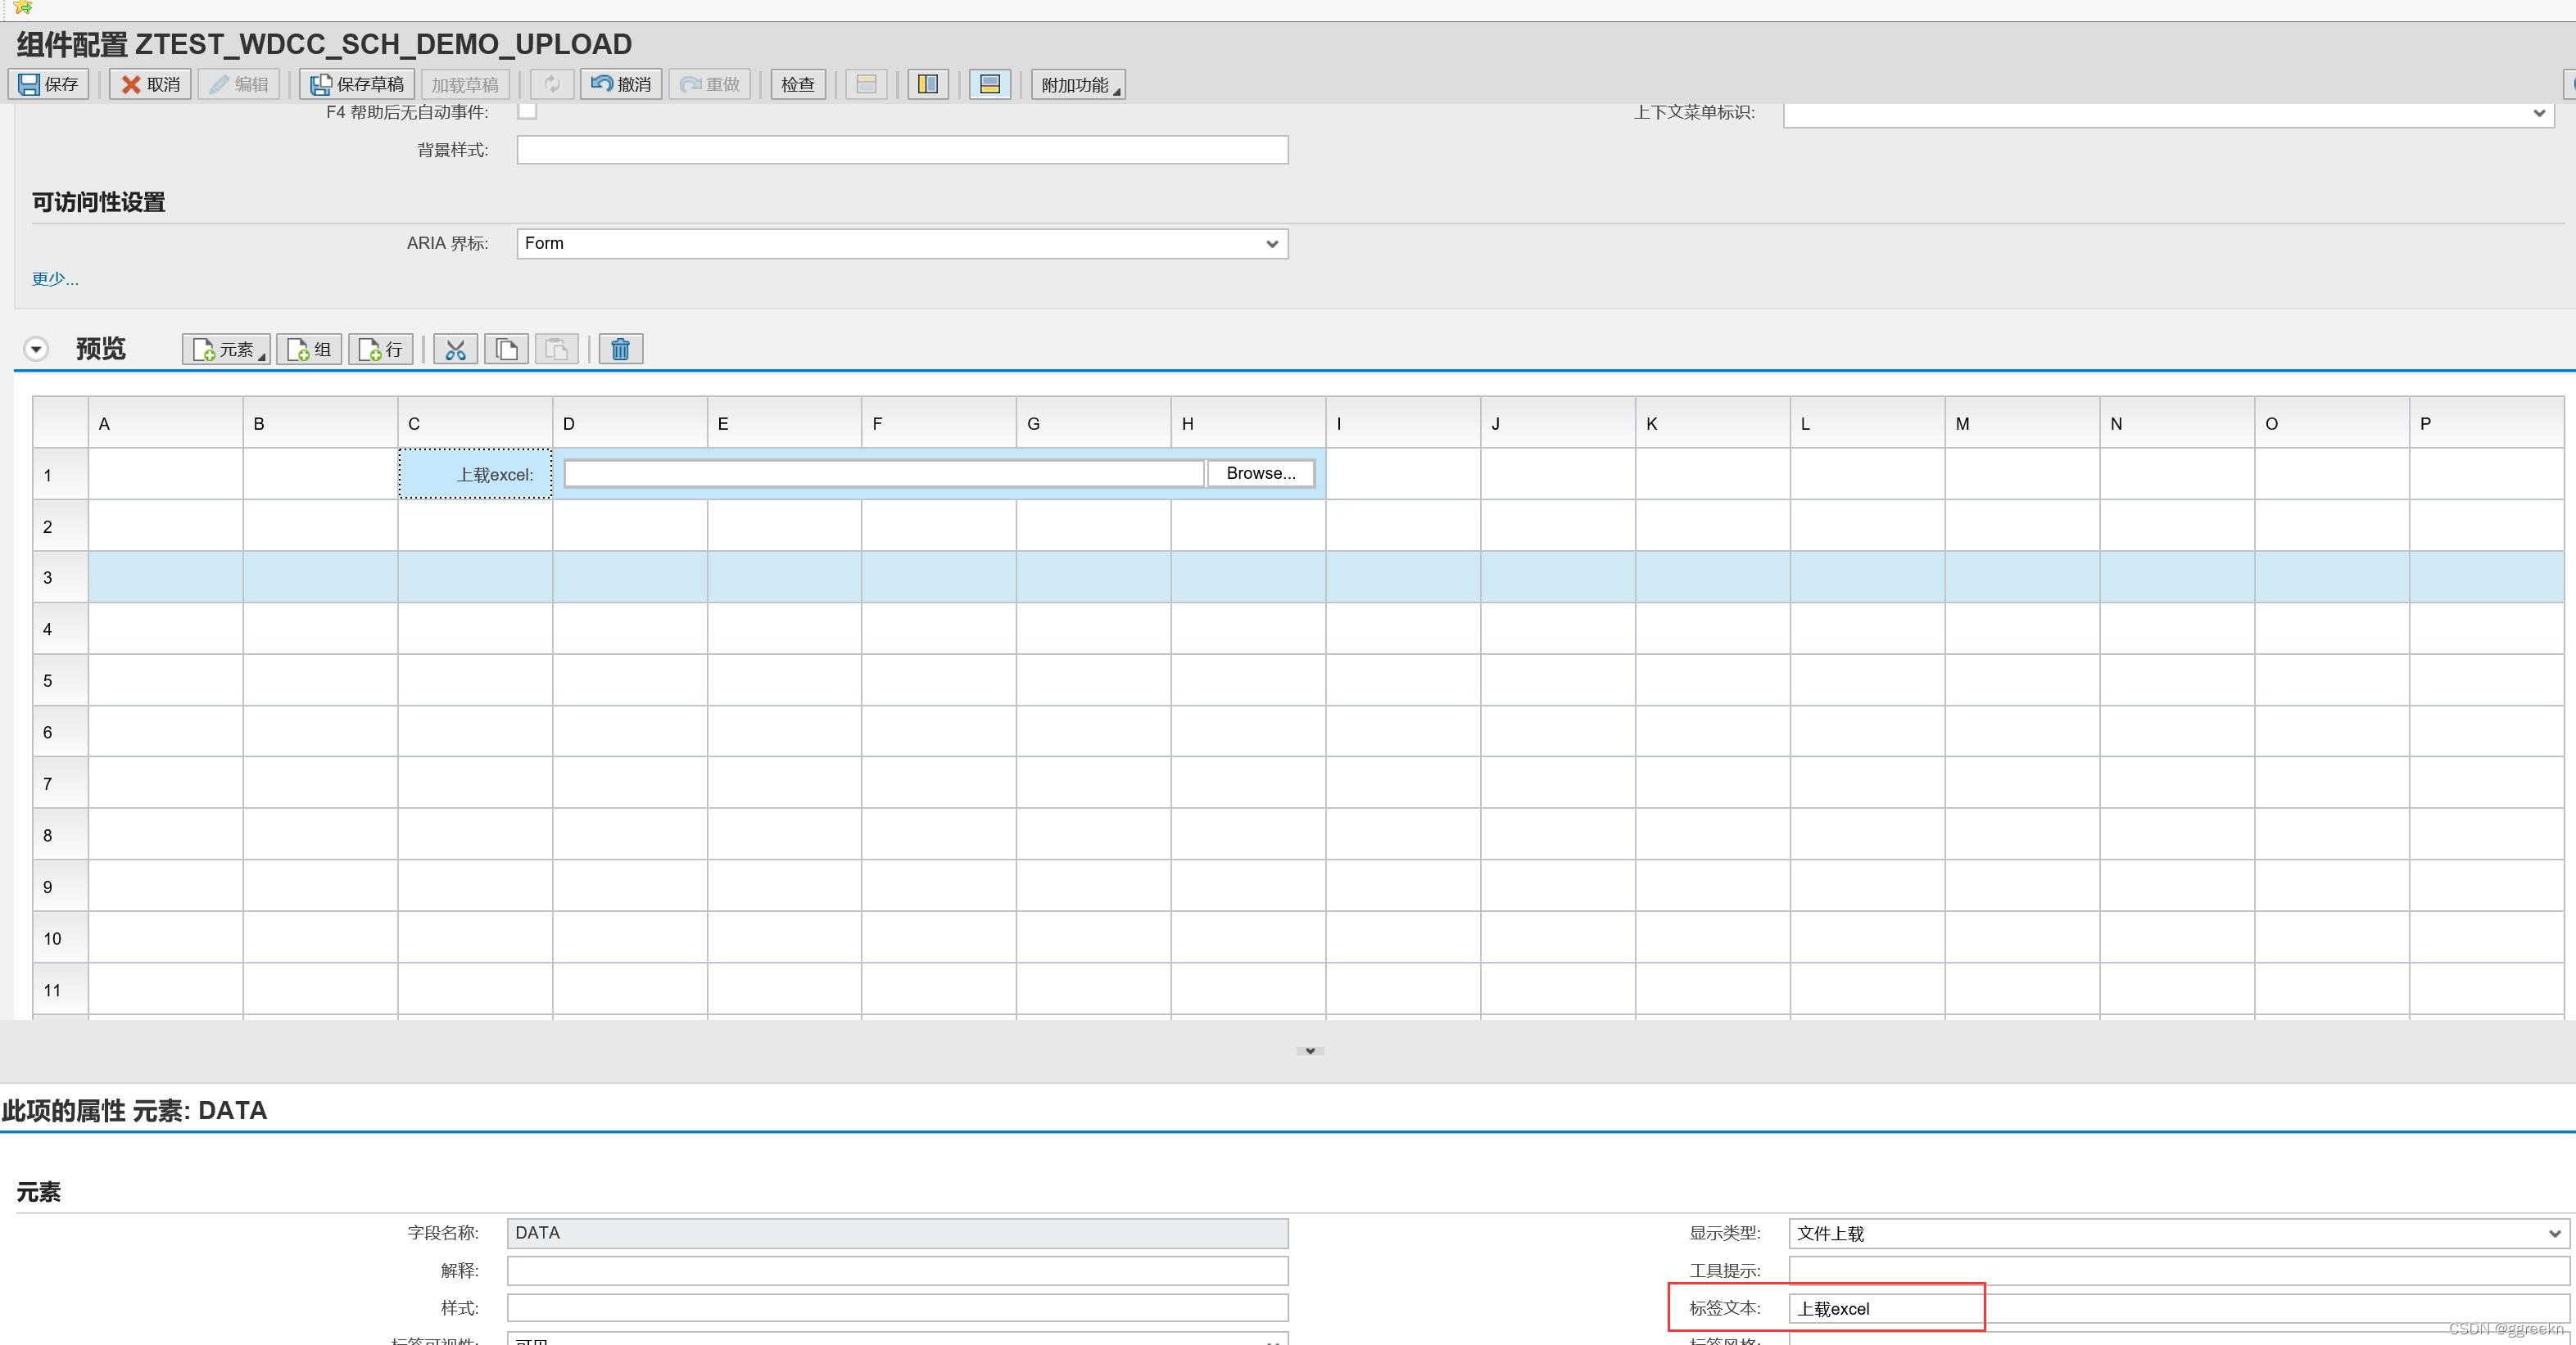The height and width of the screenshot is (1345, 2576).
Task: Click the 标签文本 上载excel field
Action: click(2178, 1309)
